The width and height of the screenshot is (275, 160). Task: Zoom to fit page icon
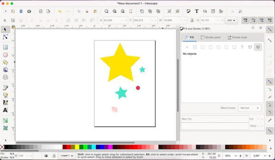(123, 11)
